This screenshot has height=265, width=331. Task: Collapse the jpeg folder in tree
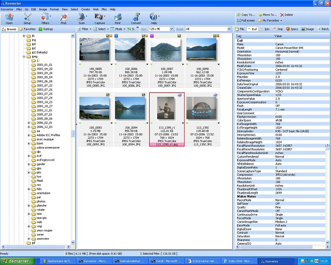[24, 56]
